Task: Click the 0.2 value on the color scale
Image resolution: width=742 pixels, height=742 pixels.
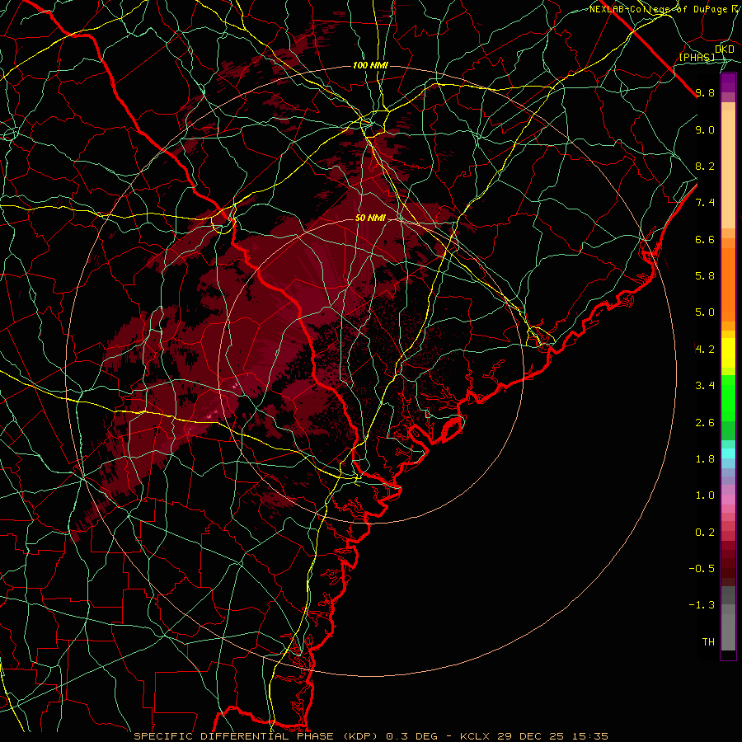Action: 705,533
